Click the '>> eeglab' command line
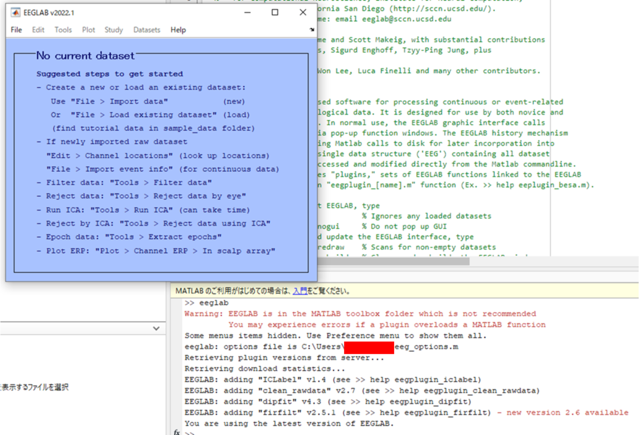 tap(207, 303)
